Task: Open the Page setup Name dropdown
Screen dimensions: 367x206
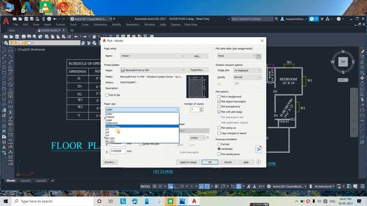Action: pos(153,56)
